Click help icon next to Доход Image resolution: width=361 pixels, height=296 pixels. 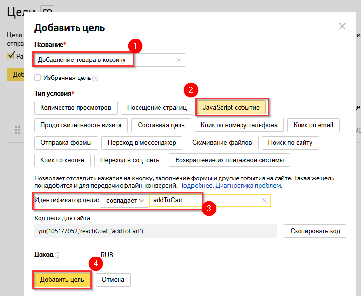(58, 255)
